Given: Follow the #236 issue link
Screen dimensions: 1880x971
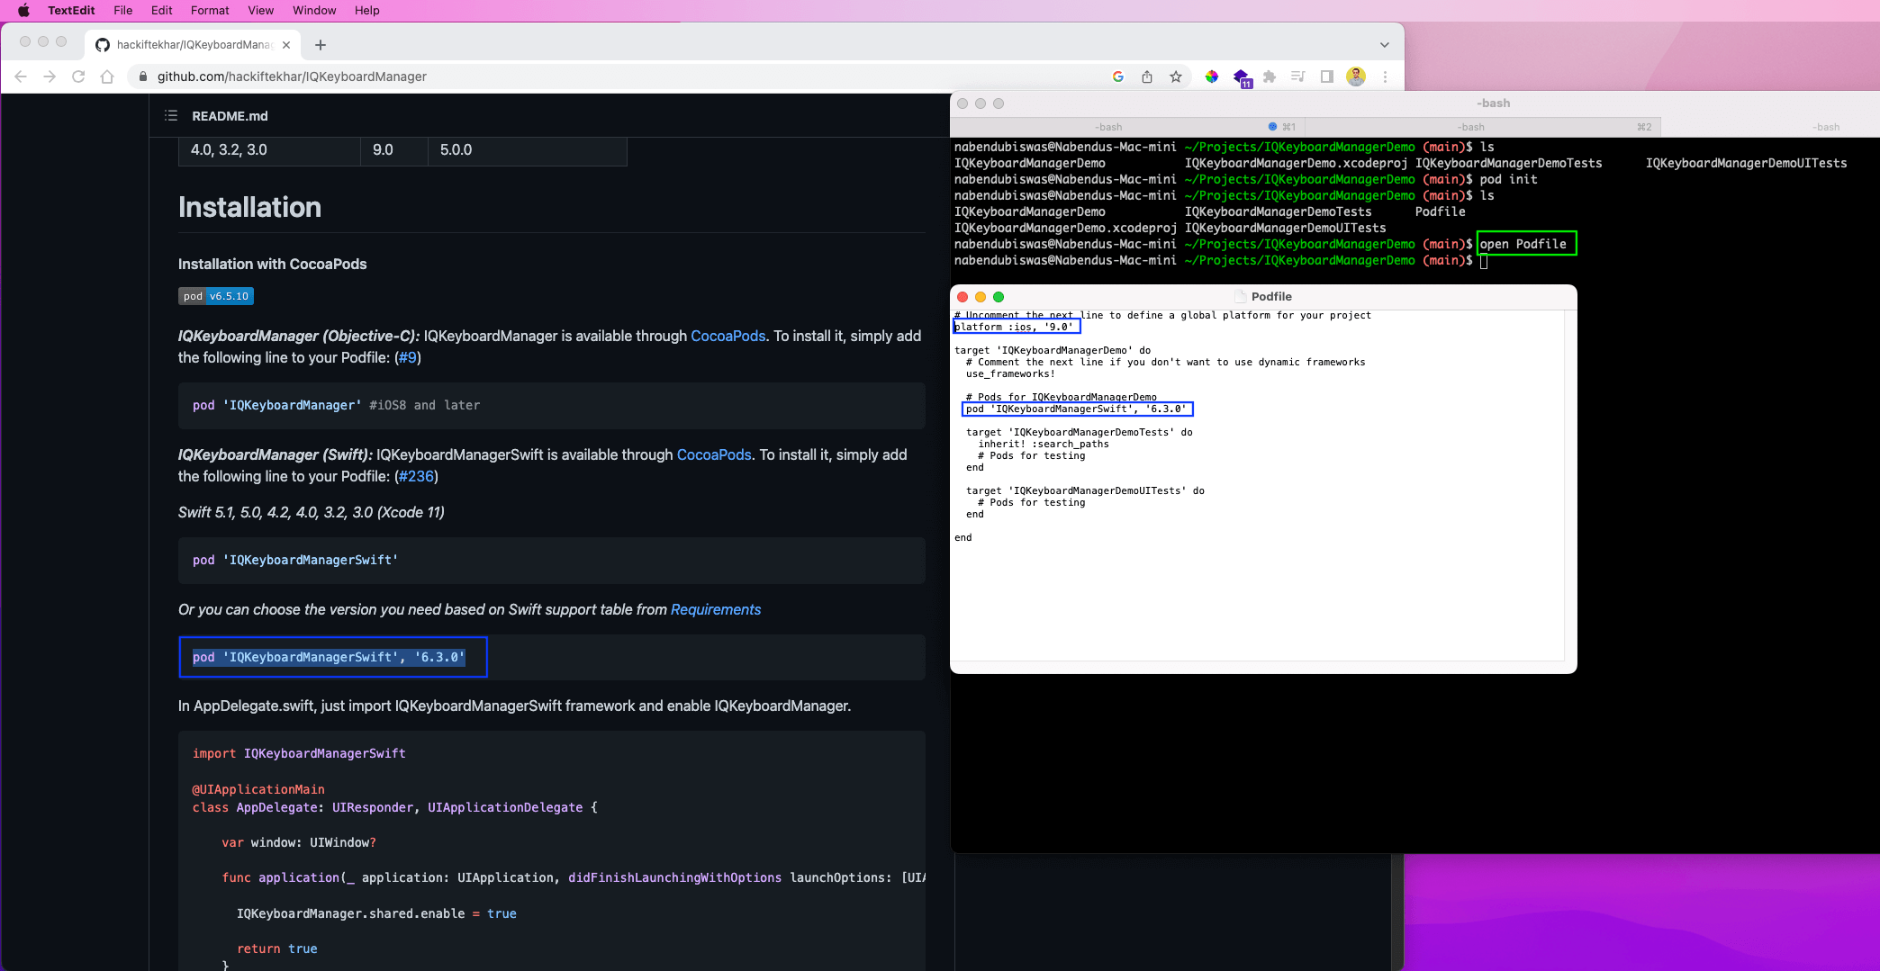Looking at the screenshot, I should 416,476.
